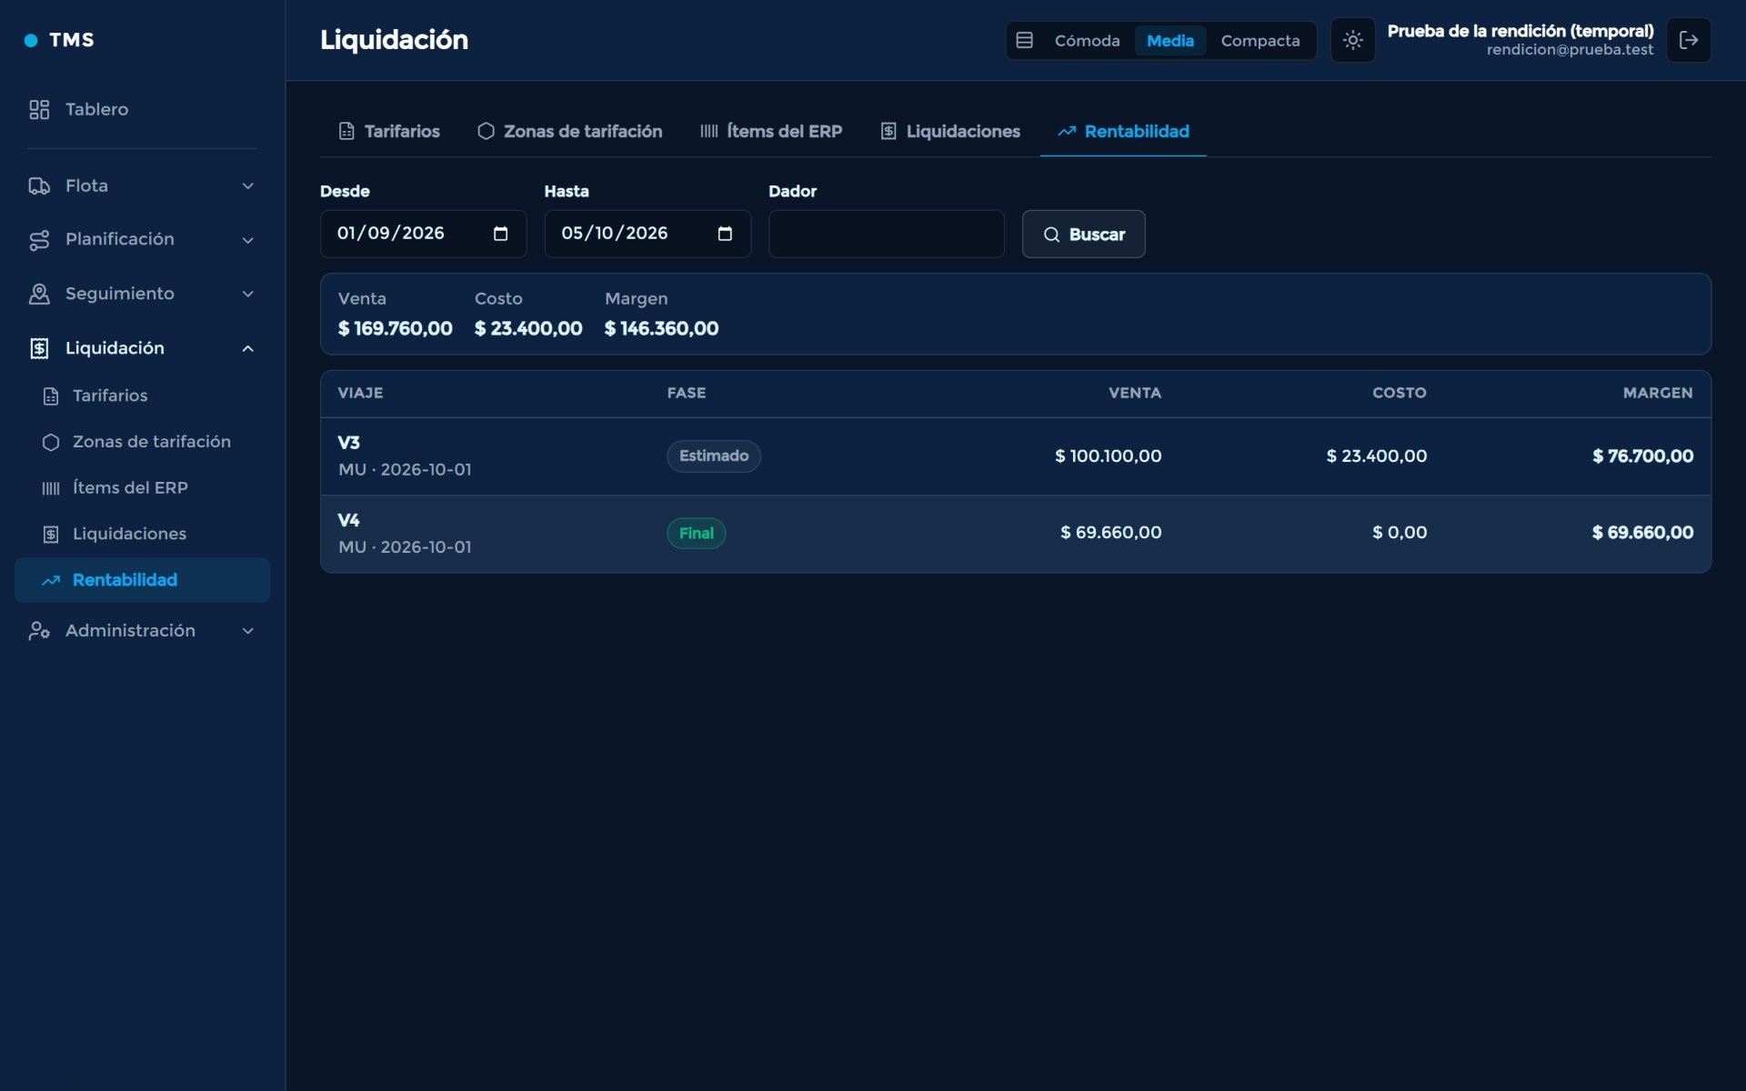Select the Compacta density option
Viewport: 1746px width, 1091px height.
coord(1259,40)
